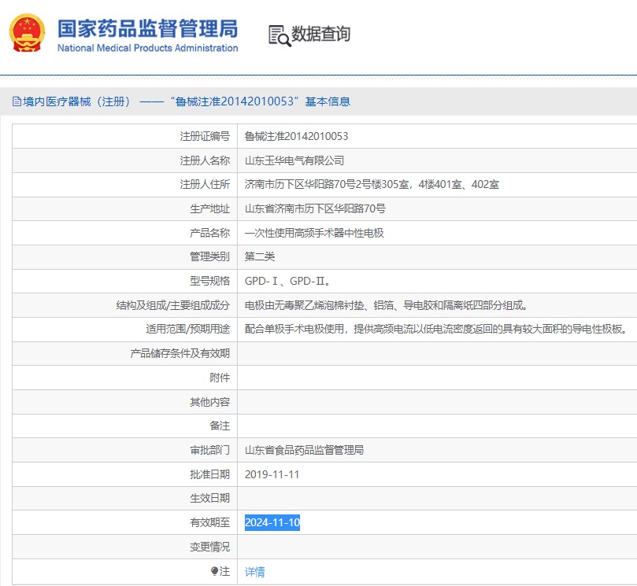
Task: Click the approving department 山东省食品药品监督管理局
Action: pyautogui.click(x=304, y=451)
